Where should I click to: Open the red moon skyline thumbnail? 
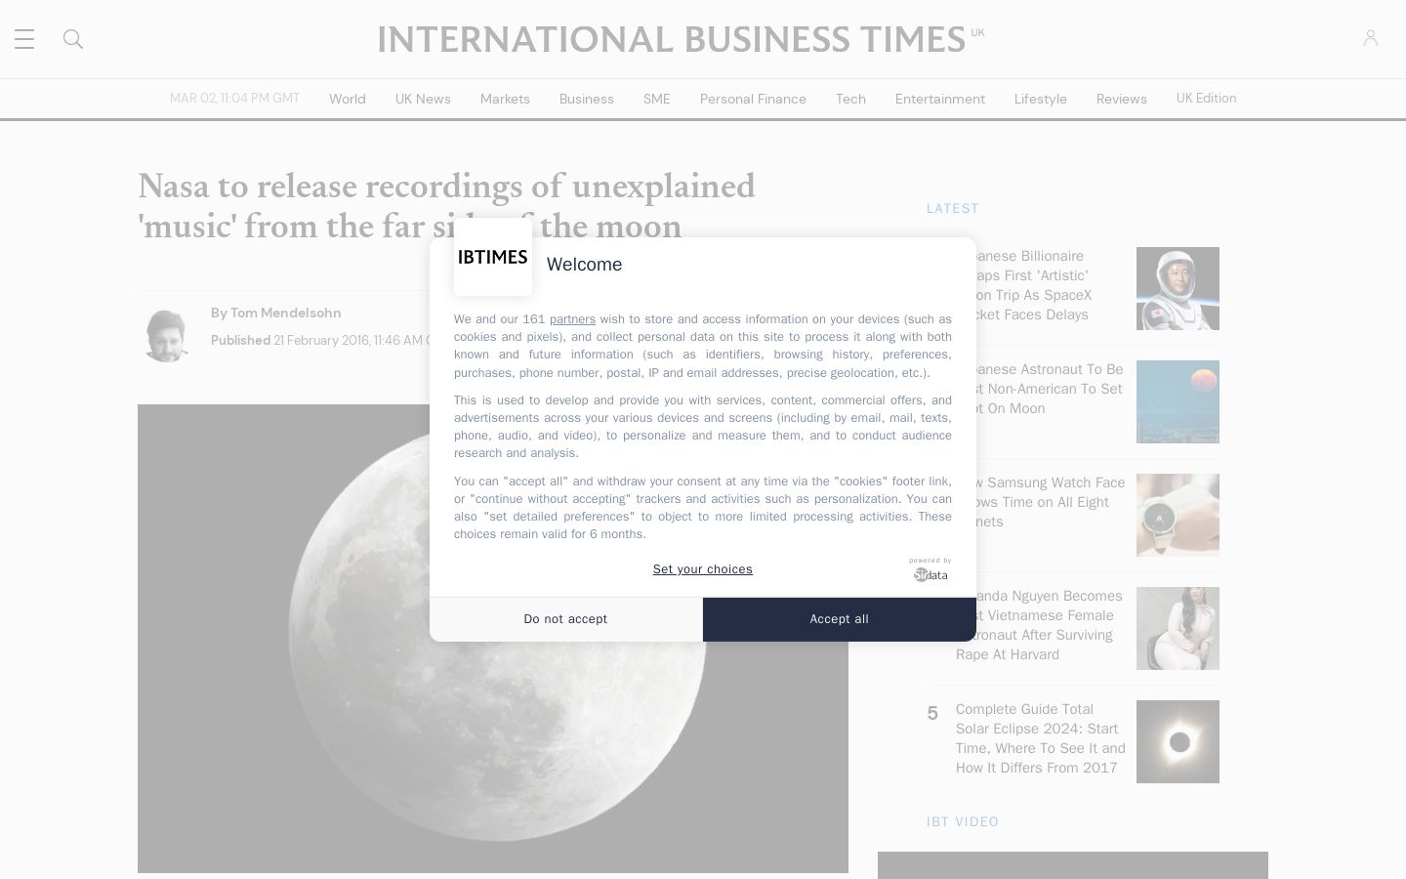(1178, 401)
